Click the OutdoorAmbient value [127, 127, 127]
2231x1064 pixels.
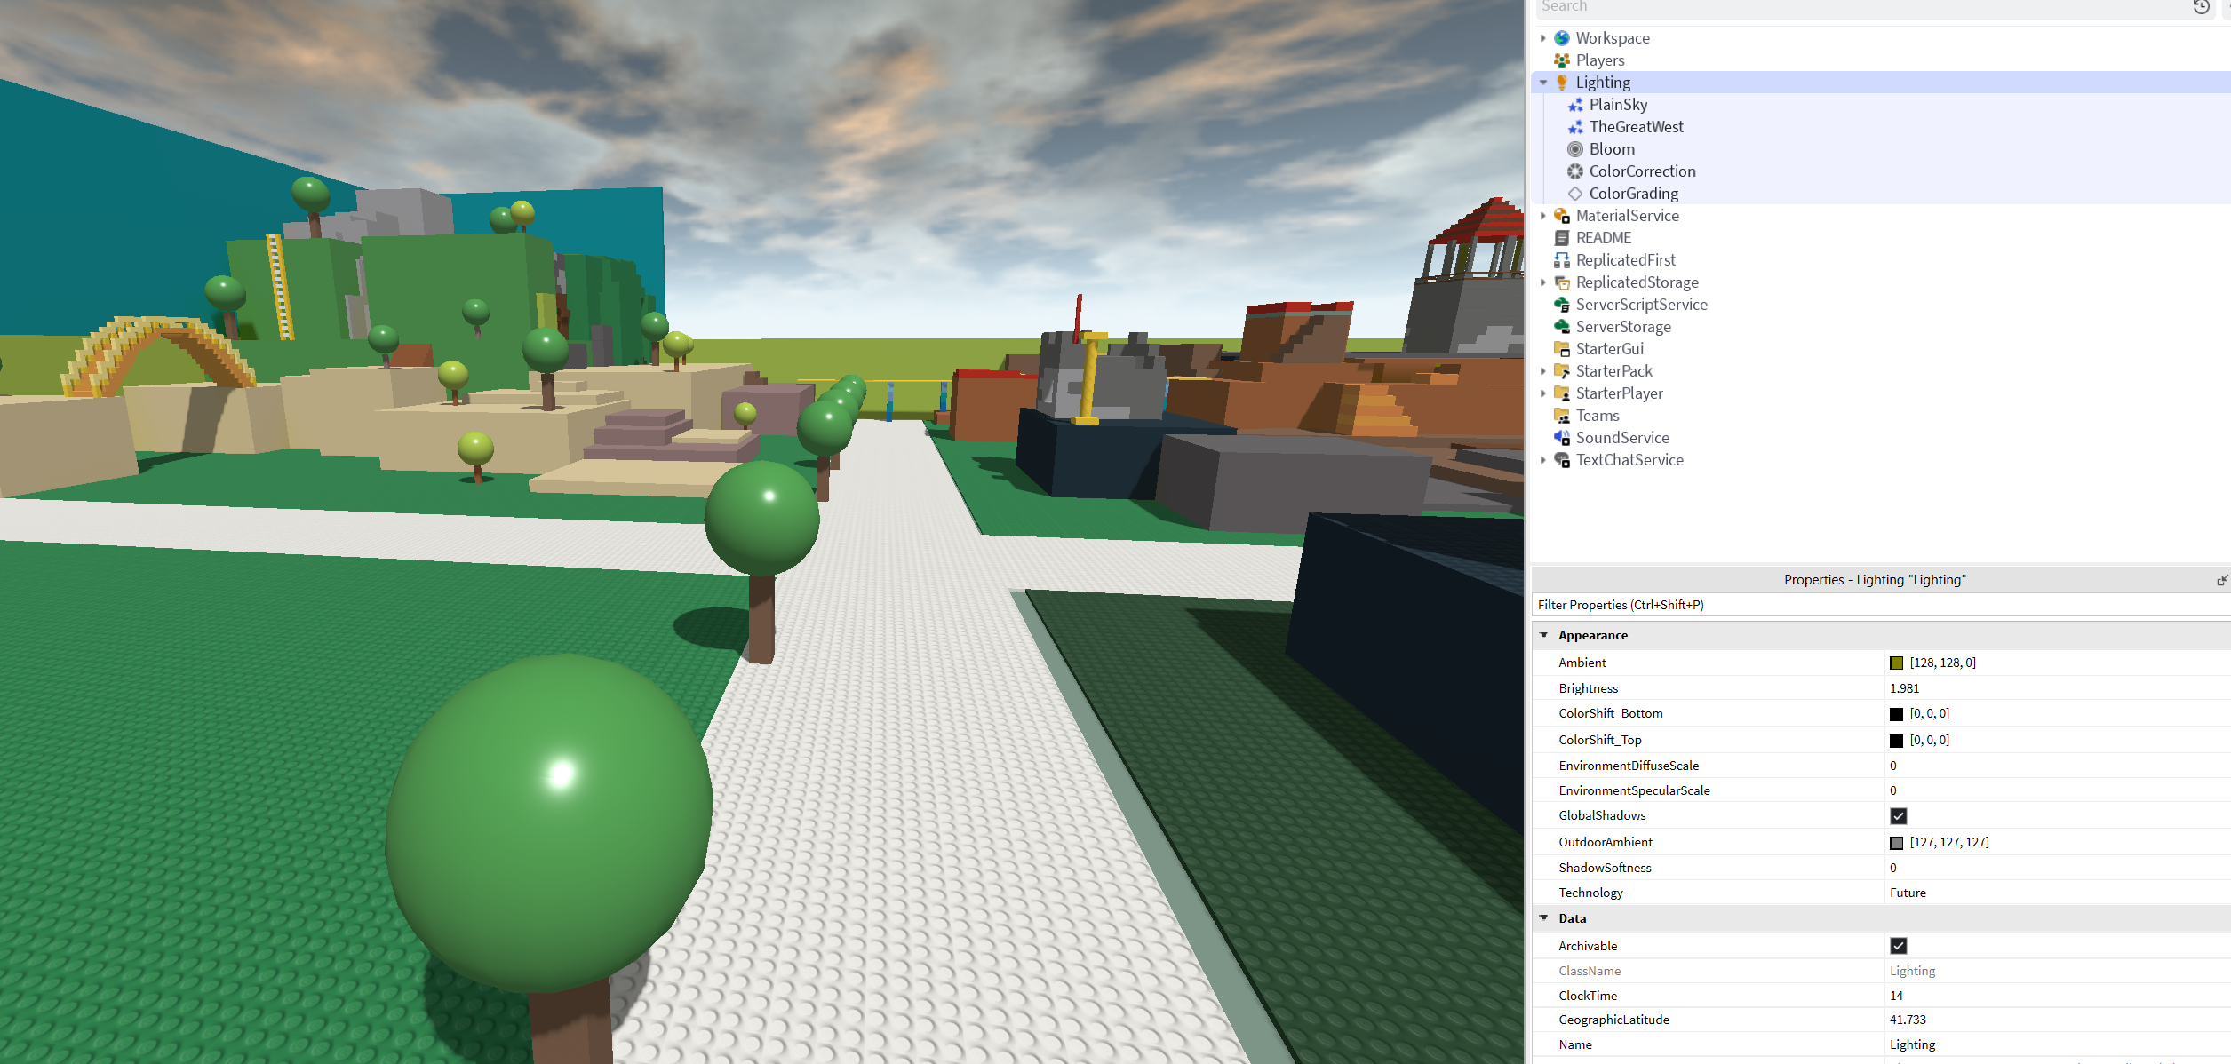(x=1949, y=843)
